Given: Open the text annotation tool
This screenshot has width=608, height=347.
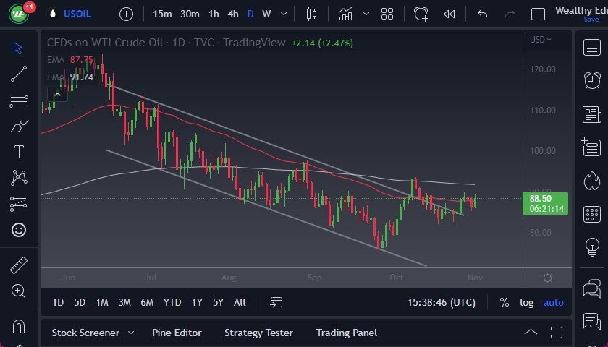Looking at the screenshot, I should (x=19, y=152).
